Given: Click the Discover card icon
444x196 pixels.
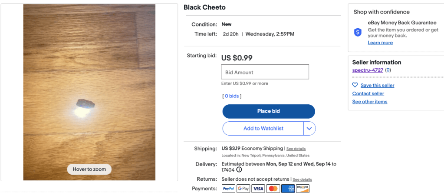Looking at the screenshot, I should coord(303,189).
